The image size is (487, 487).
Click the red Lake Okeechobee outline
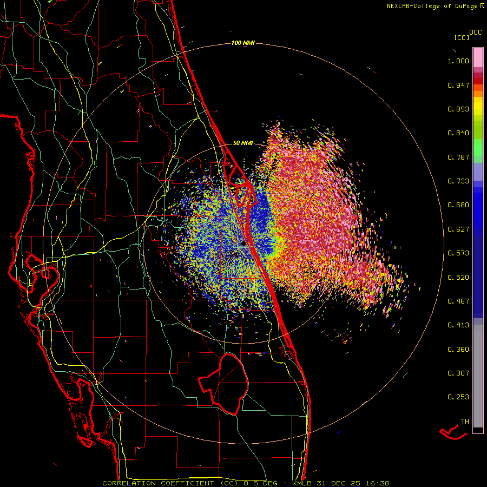pos(223,384)
